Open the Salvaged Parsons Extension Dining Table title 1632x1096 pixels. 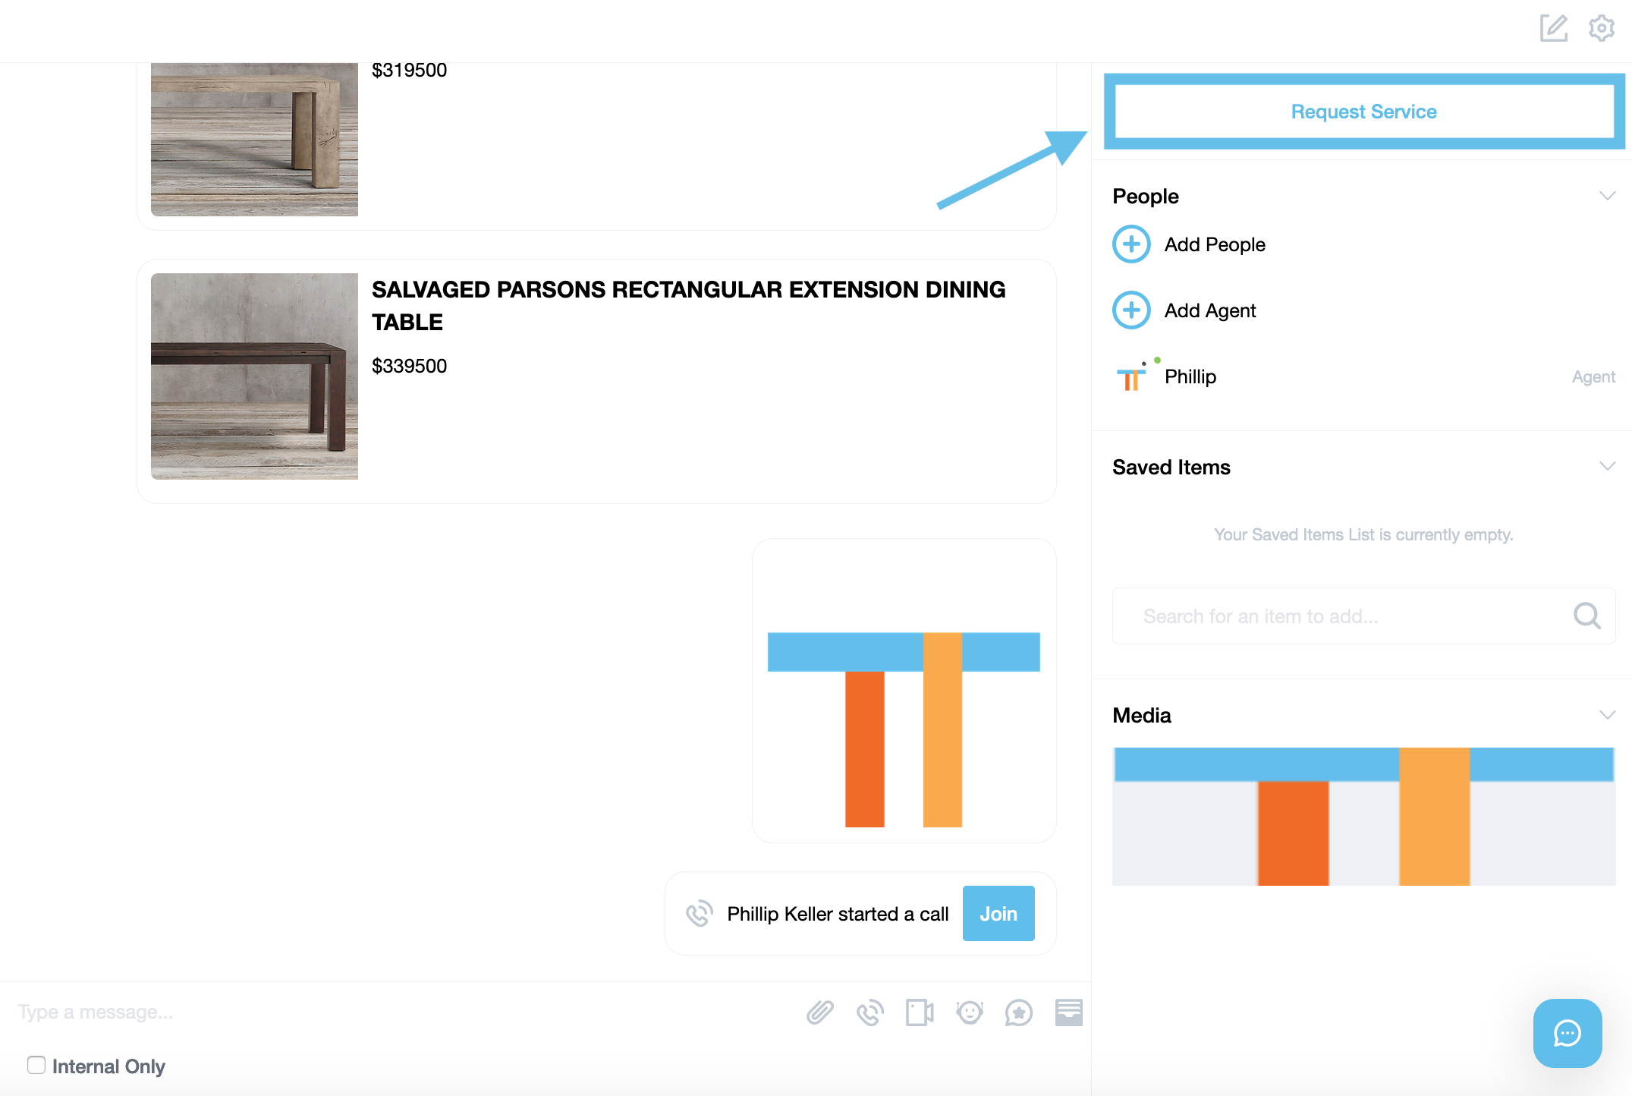coord(688,305)
